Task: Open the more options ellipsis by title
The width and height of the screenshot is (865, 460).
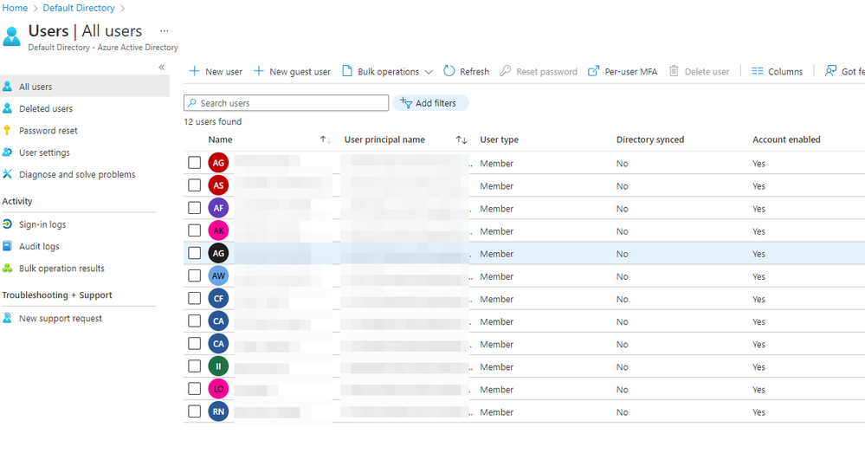Action: (165, 31)
